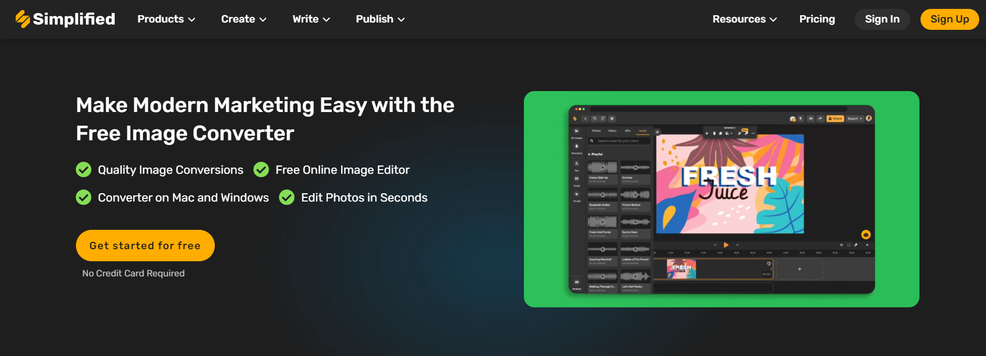Select the Videos tab in the editor preview
Screen dimensions: 986x356
pos(612,131)
